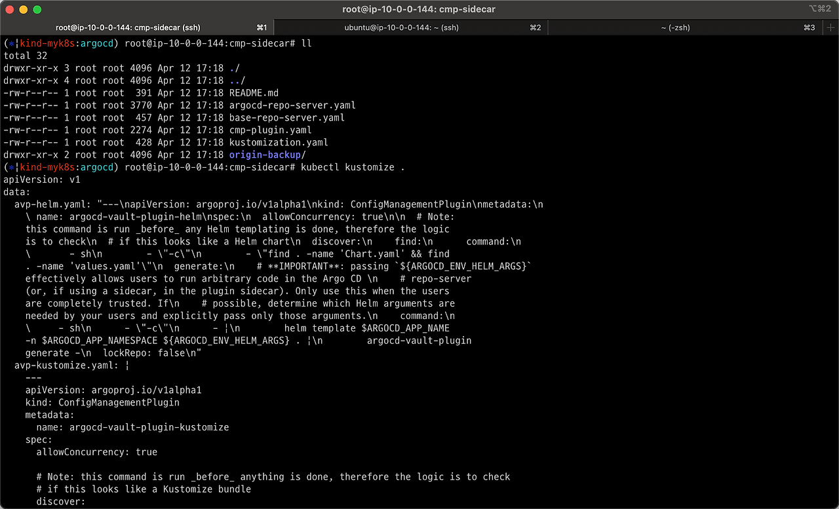Click the green fullscreen window button
Image resolution: width=839 pixels, height=509 pixels.
pyautogui.click(x=37, y=9)
